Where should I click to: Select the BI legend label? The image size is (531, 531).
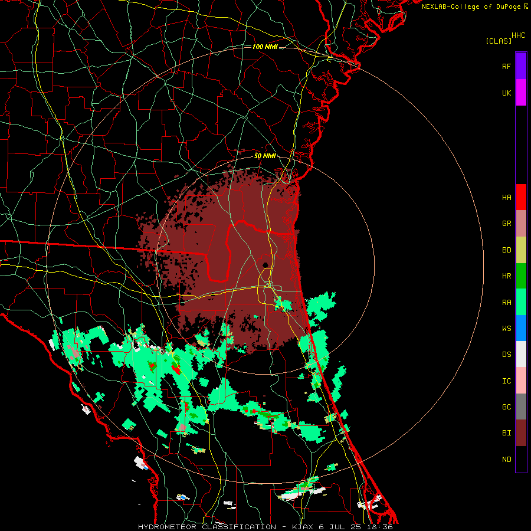tap(506, 432)
